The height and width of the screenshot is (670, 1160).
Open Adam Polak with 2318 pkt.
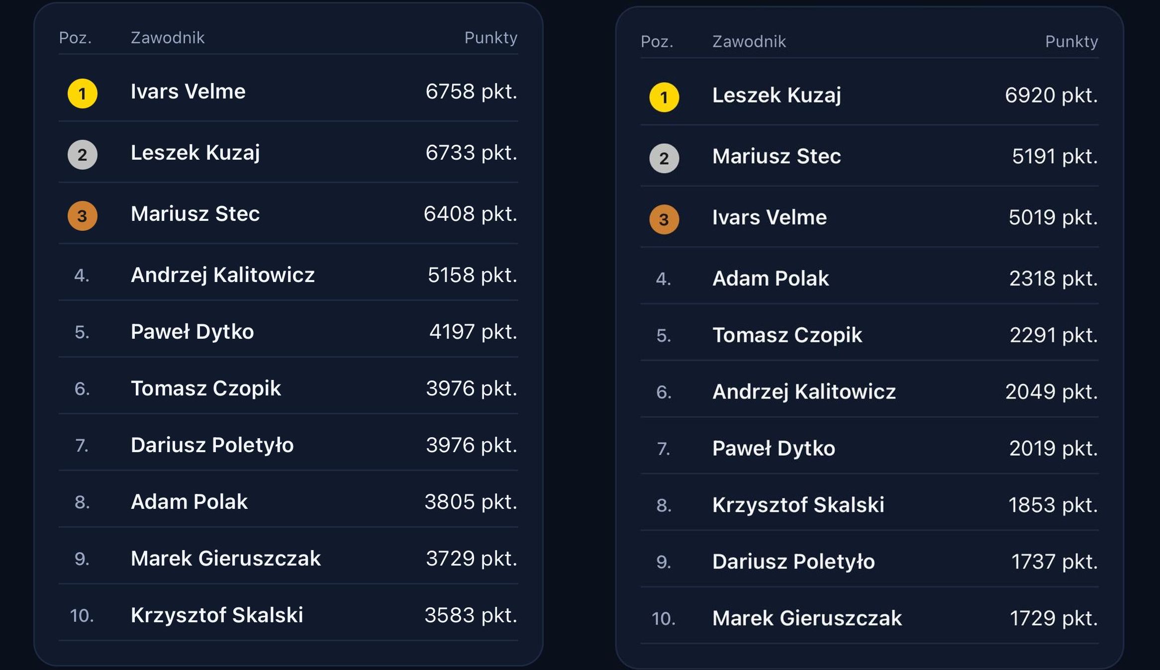click(x=771, y=279)
